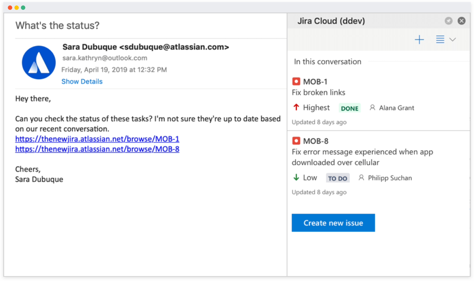The height and width of the screenshot is (281, 474).
Task: Click the Low priority arrow icon on MOB-8
Action: click(296, 178)
